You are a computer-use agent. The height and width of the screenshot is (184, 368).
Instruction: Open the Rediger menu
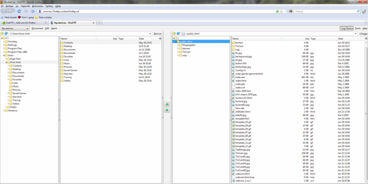10,6
